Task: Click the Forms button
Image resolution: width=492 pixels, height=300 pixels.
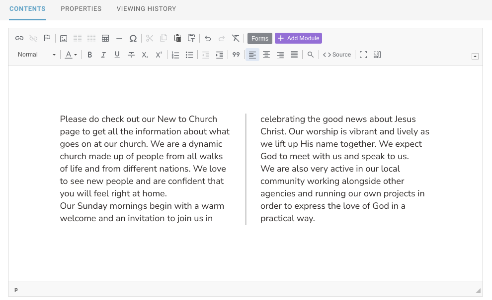Action: click(x=259, y=38)
